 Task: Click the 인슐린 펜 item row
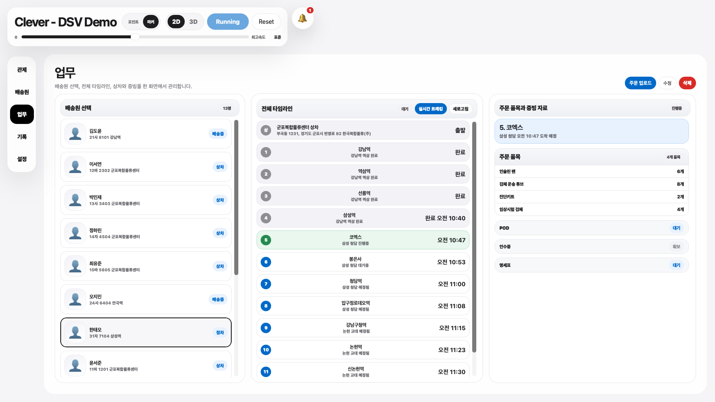tap(591, 172)
